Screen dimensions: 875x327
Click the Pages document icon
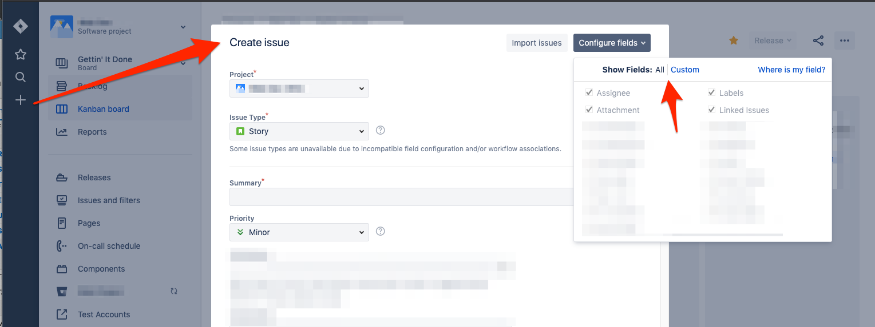(x=62, y=223)
